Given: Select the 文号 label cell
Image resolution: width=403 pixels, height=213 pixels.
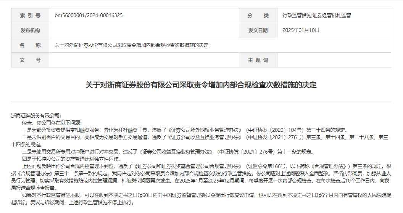Looking at the screenshot, I should point(30,60).
